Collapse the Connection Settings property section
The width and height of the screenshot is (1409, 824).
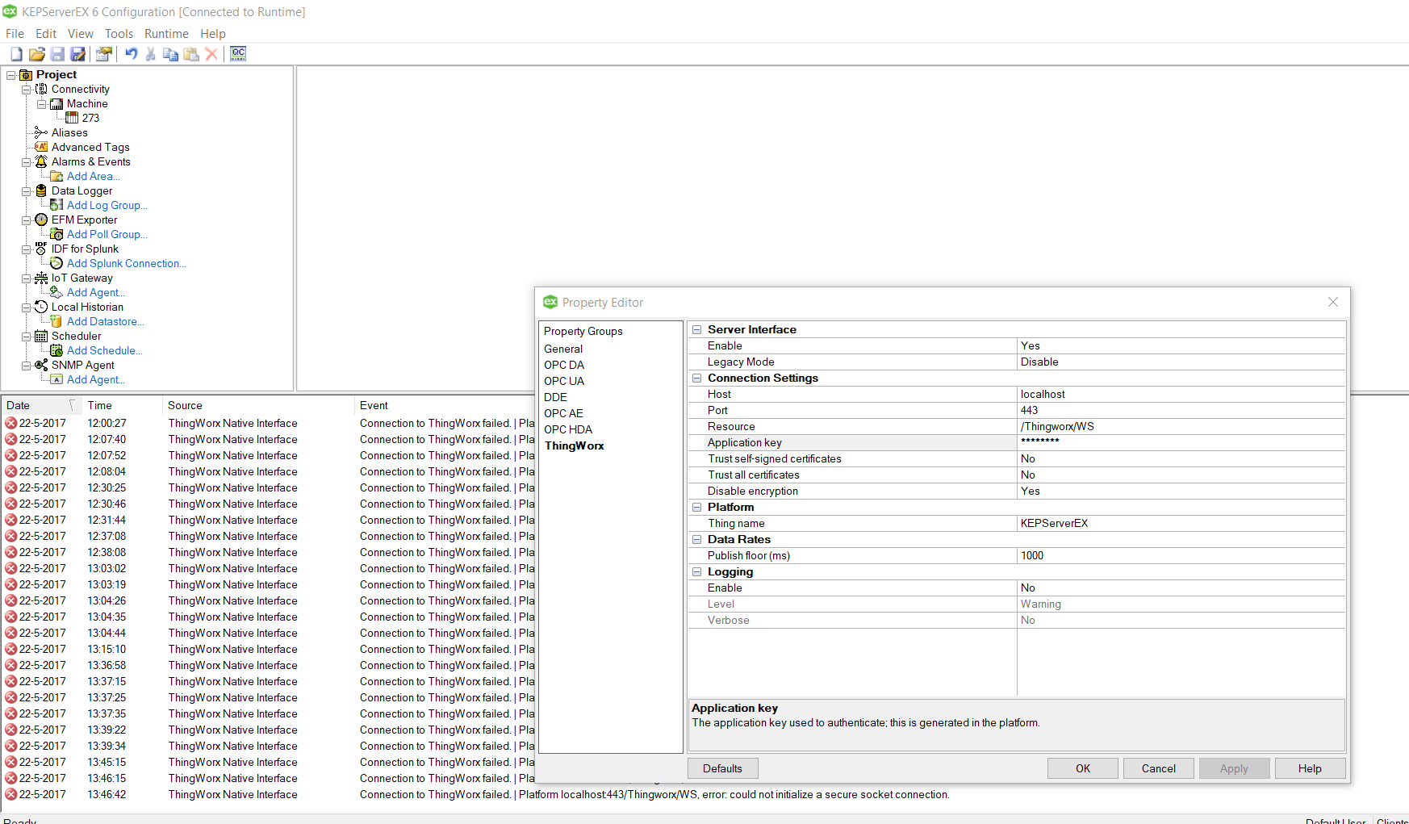pyautogui.click(x=696, y=378)
